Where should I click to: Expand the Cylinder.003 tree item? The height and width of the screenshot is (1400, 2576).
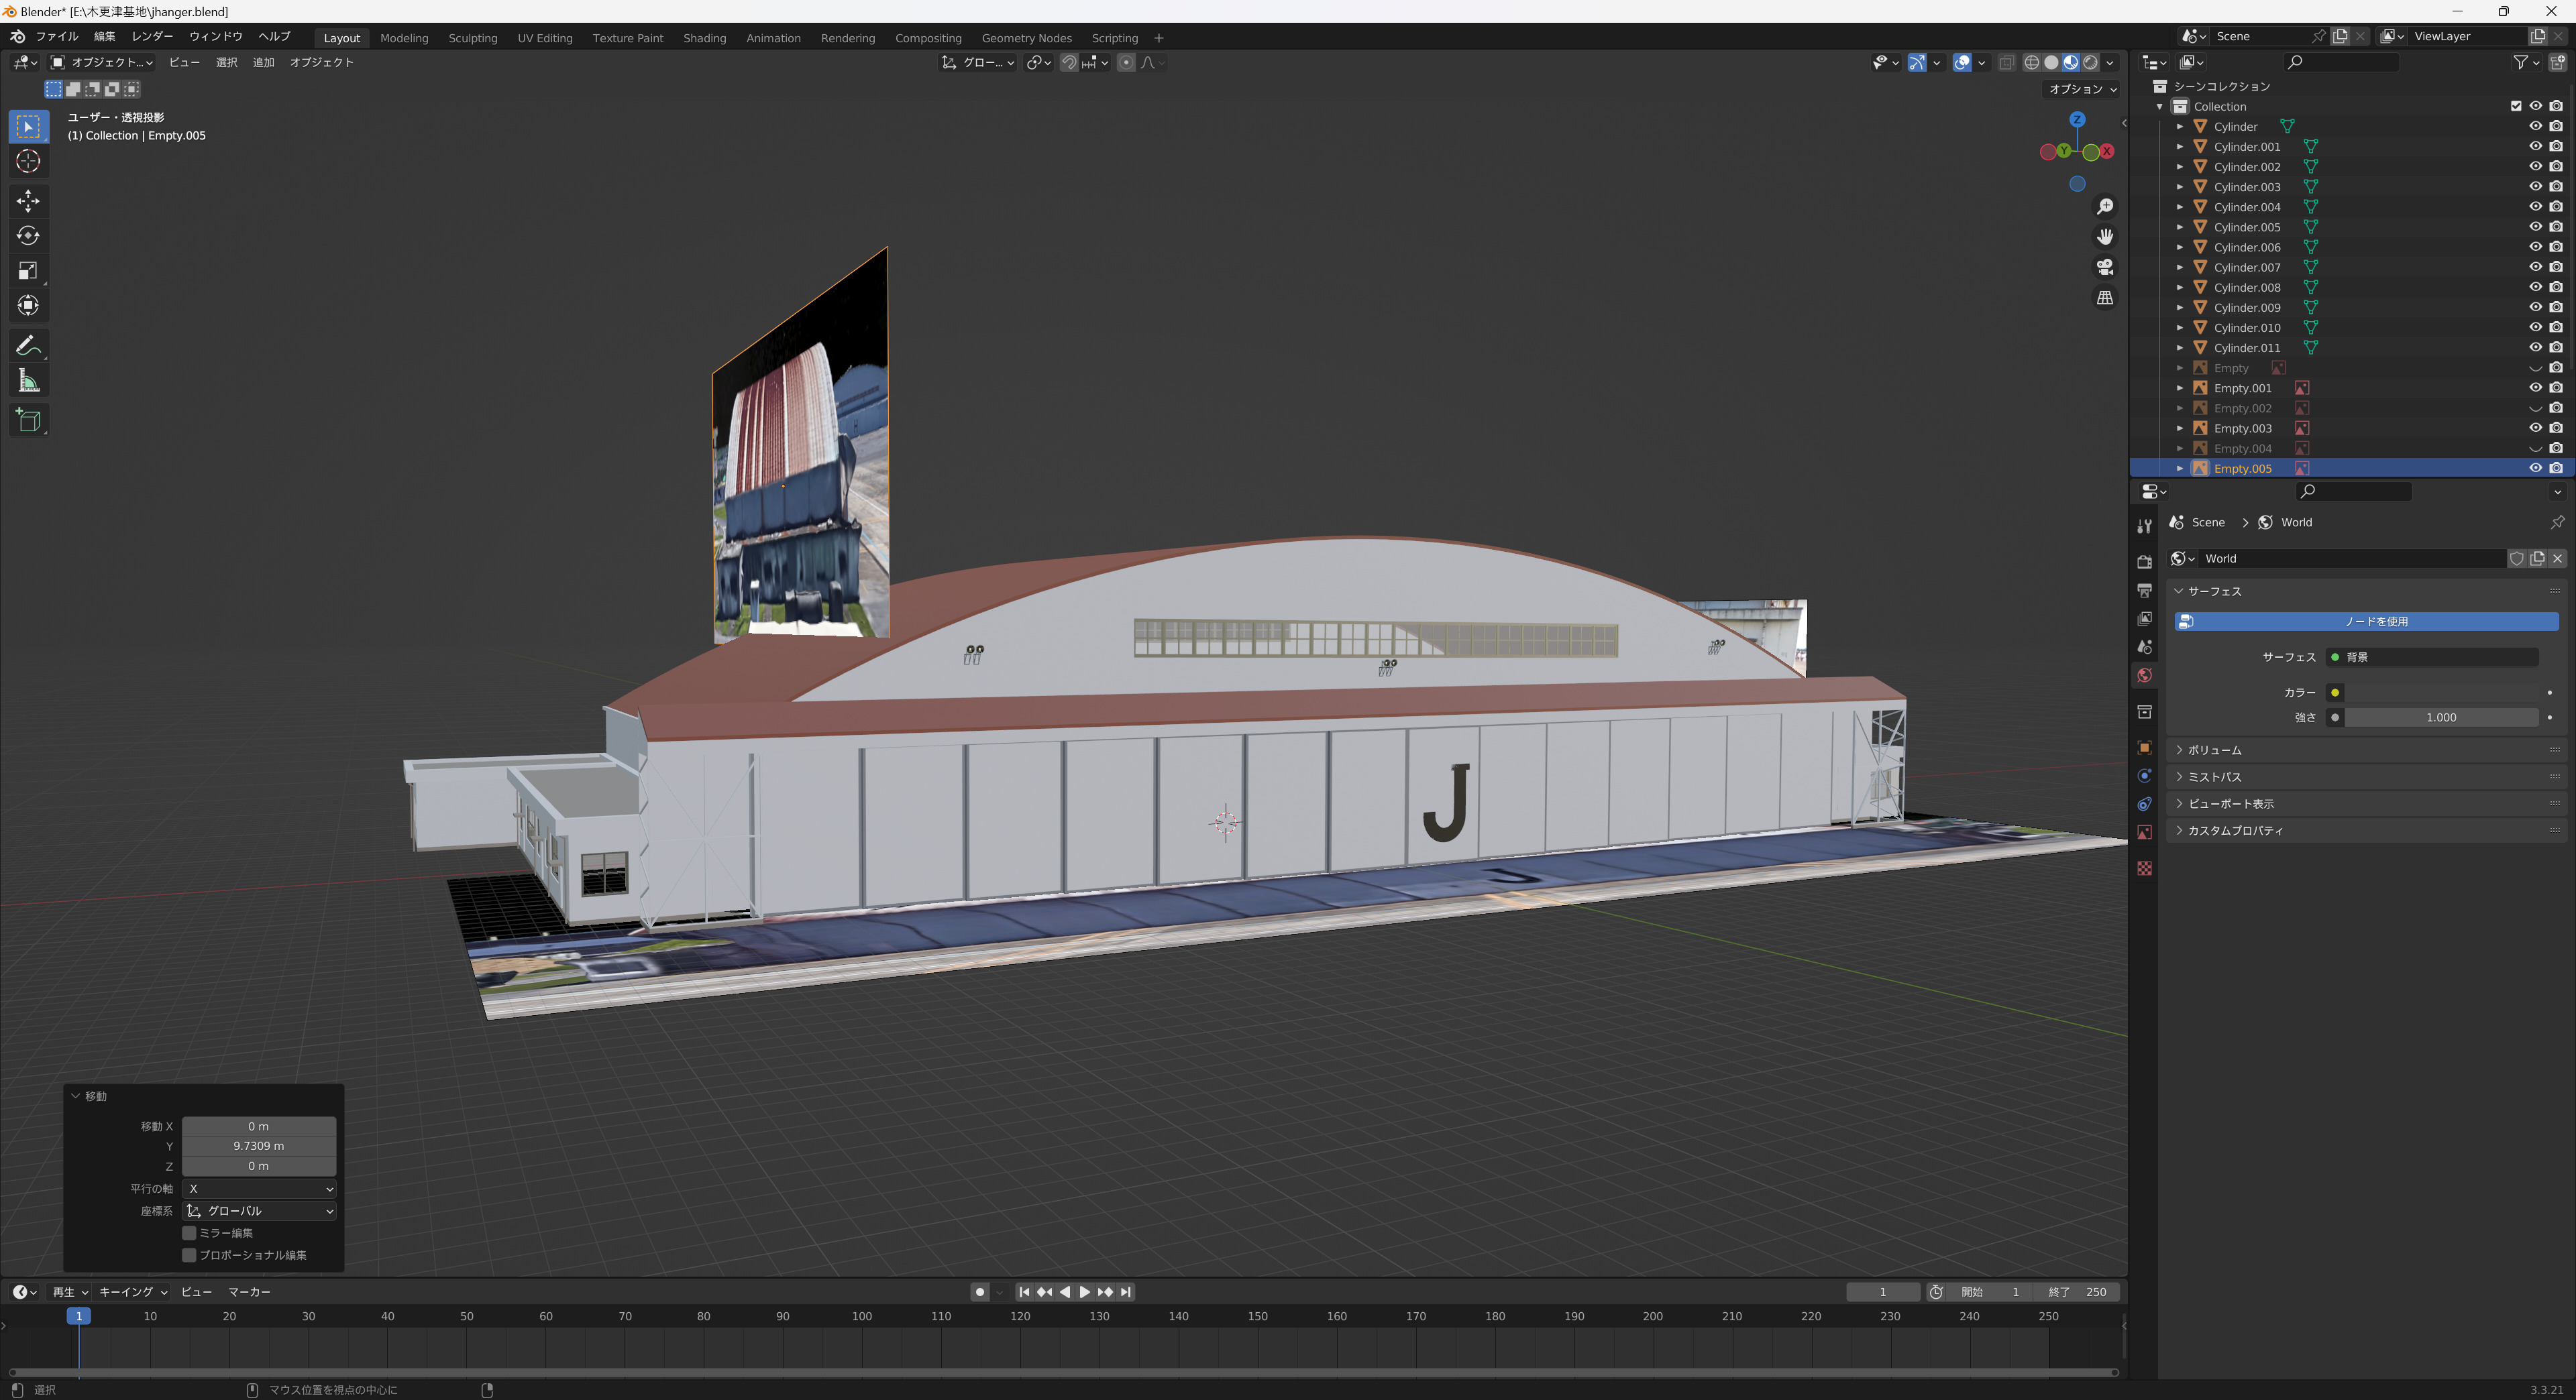[x=2180, y=187]
